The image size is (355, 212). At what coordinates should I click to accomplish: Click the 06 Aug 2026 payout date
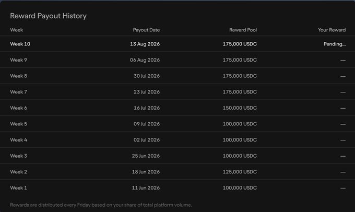(145, 60)
